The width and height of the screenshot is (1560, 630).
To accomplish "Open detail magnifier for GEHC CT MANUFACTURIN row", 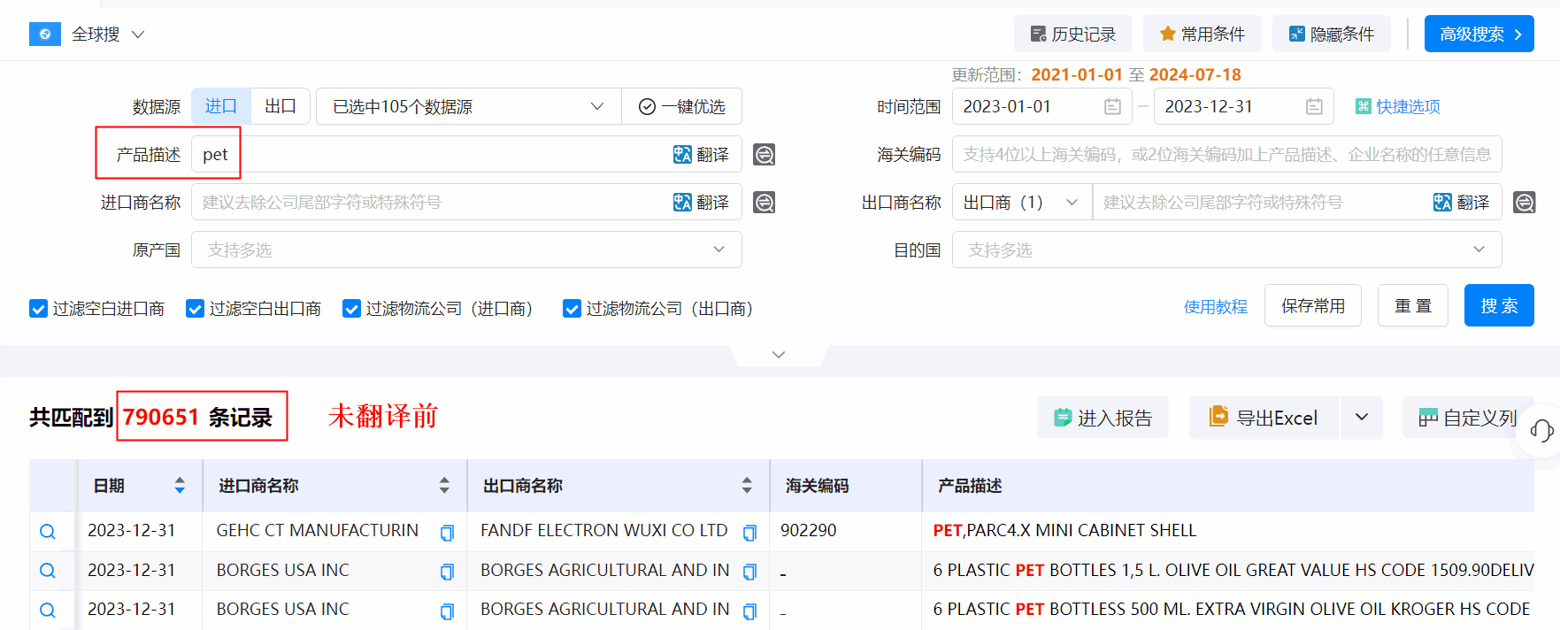I will [x=48, y=531].
